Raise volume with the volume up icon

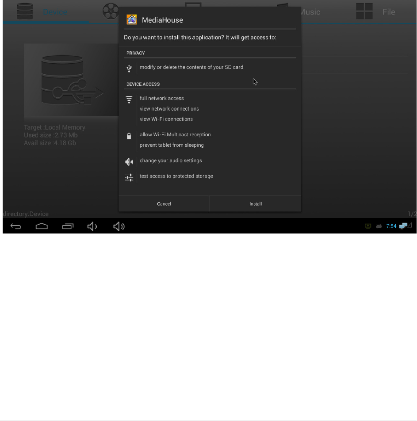pos(119,226)
